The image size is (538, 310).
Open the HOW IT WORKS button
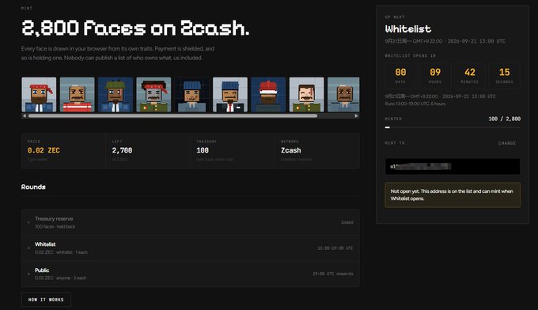[x=47, y=300]
